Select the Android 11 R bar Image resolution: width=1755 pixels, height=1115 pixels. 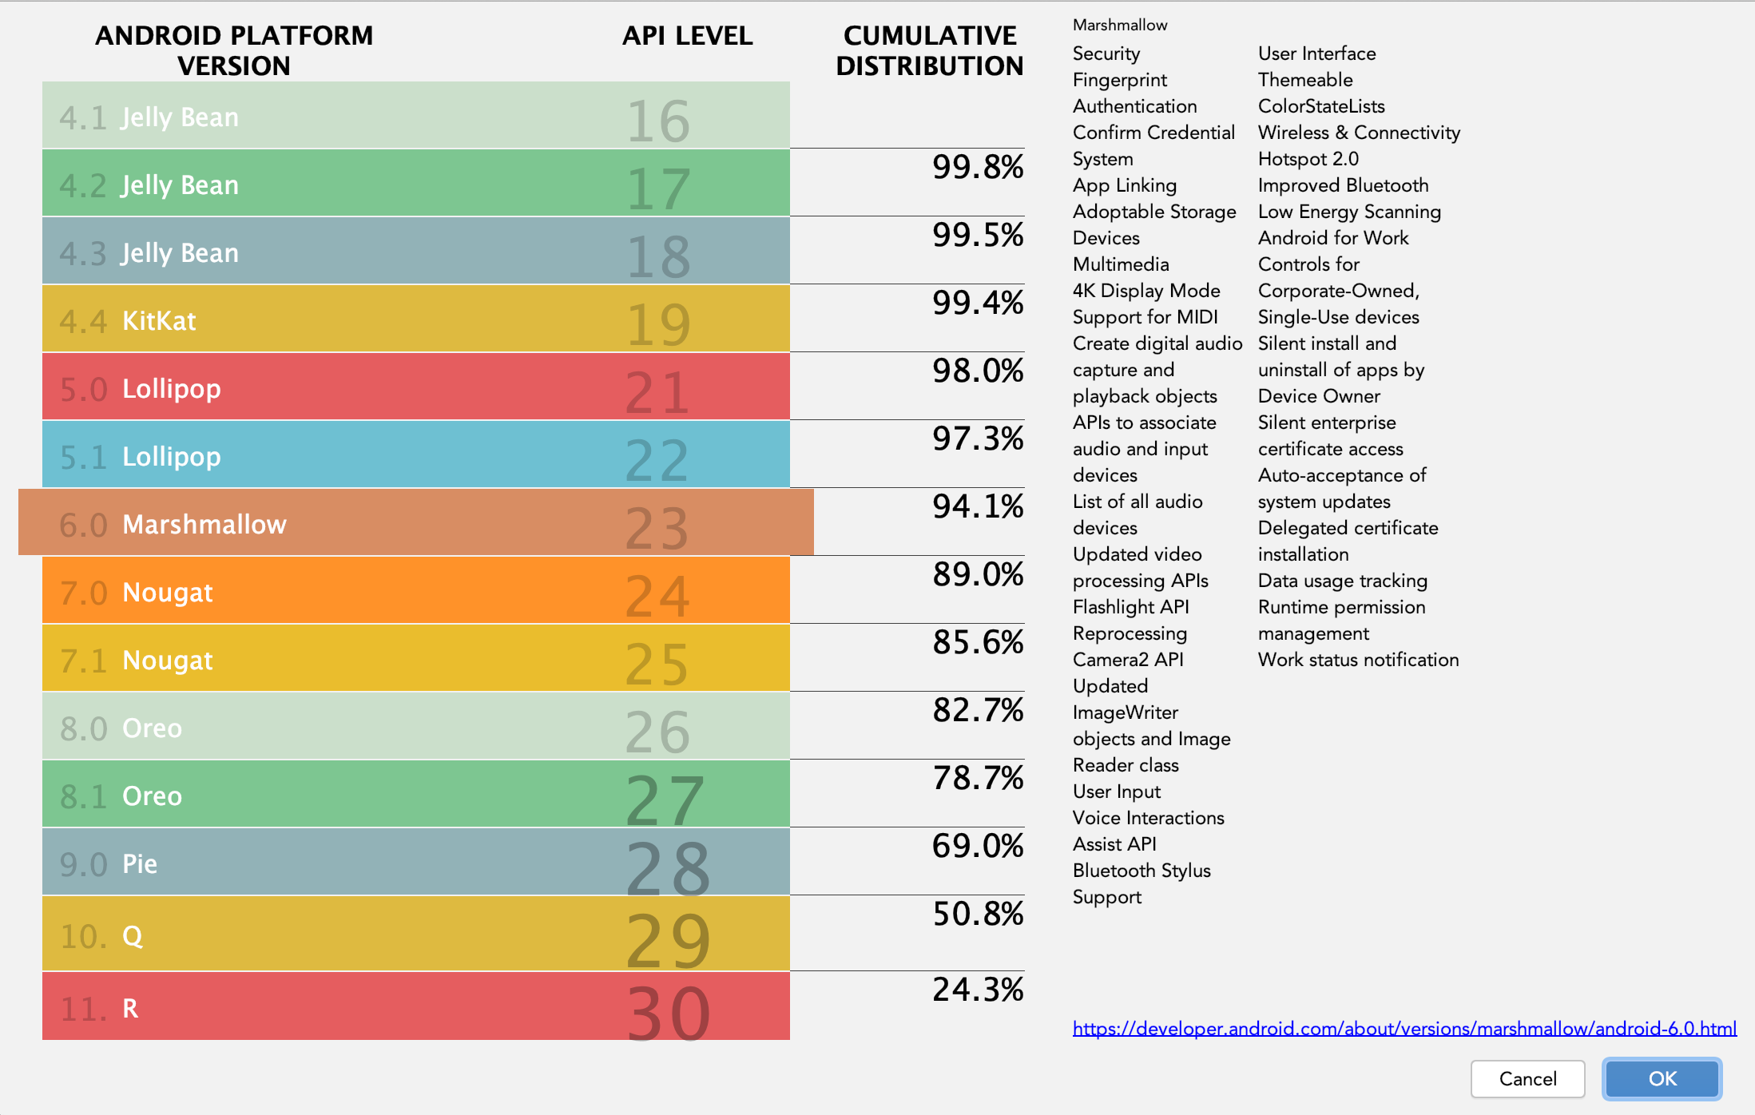(x=415, y=1006)
